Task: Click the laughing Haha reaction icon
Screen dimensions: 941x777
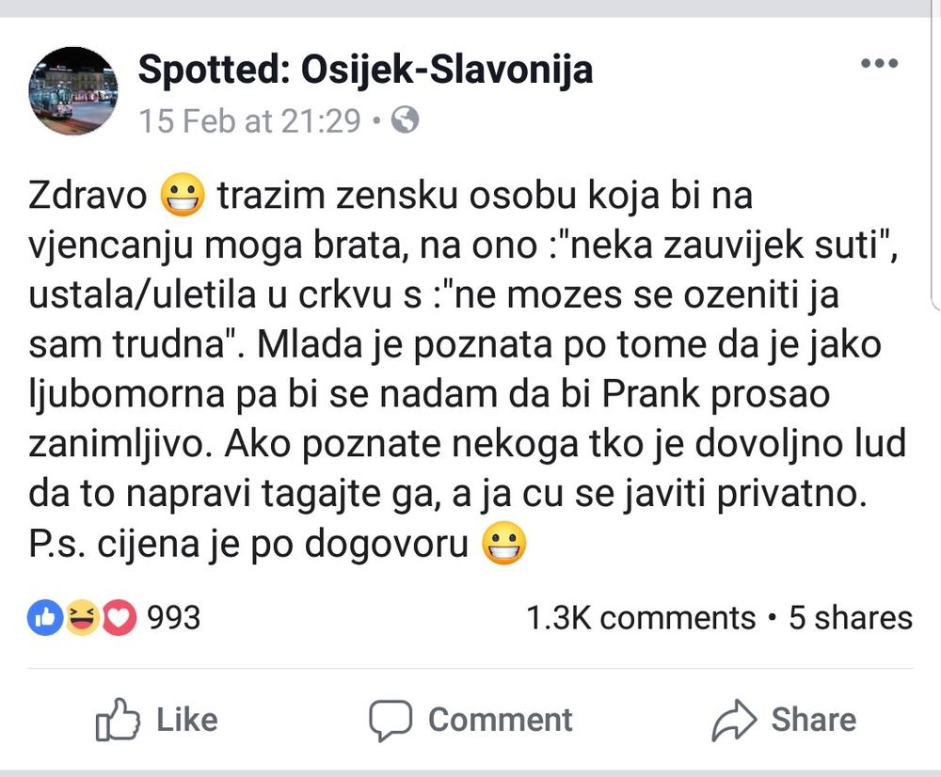Action: click(80, 618)
